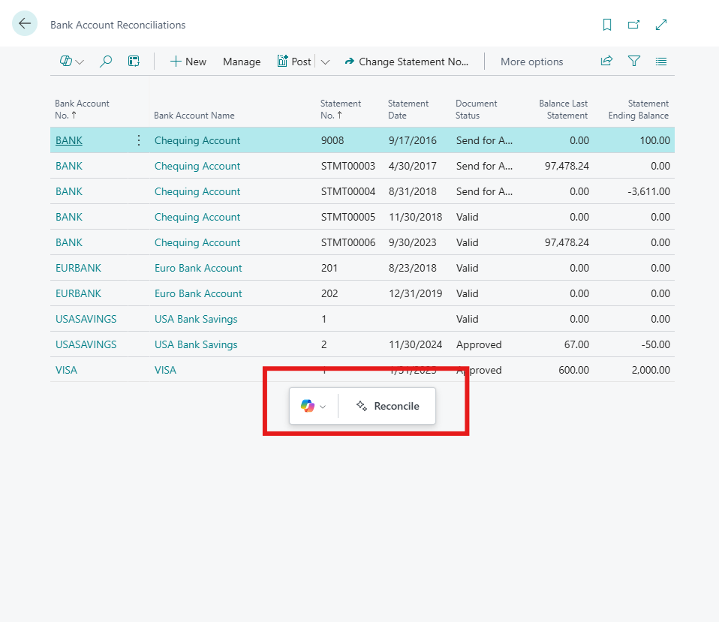Open the Manage menu
719x622 pixels.
[242, 62]
